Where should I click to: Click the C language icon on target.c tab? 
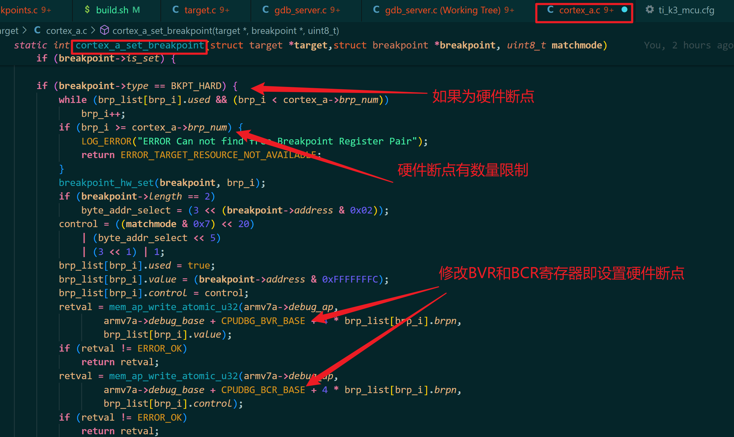[x=176, y=10]
